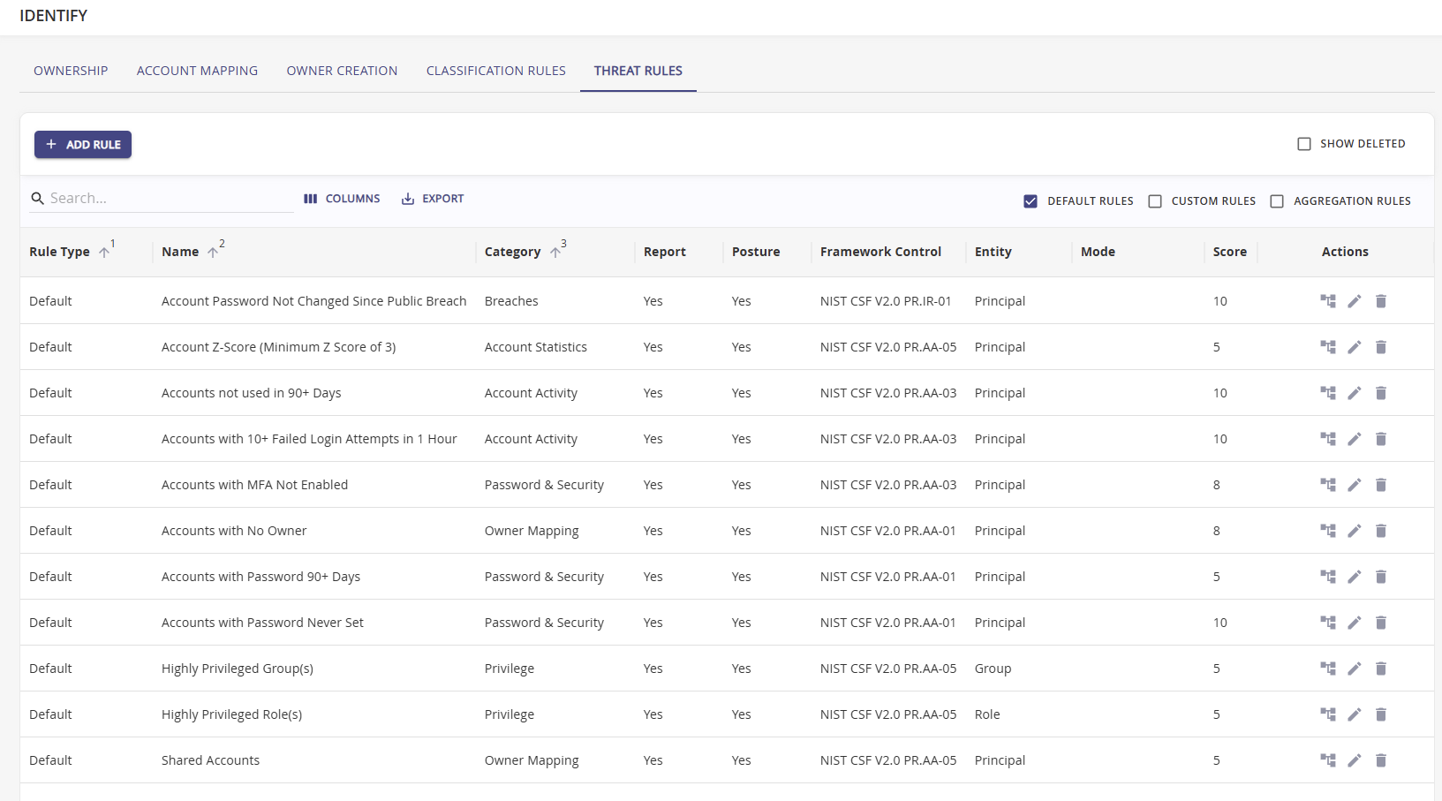Export the threat rules table

[x=433, y=199]
